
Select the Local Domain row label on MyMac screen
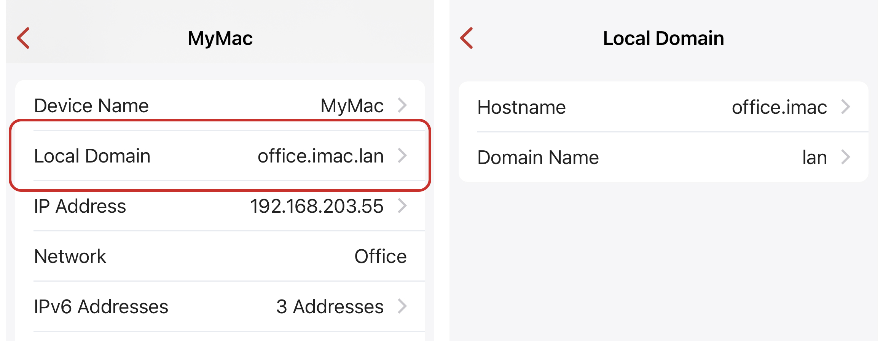pos(92,156)
